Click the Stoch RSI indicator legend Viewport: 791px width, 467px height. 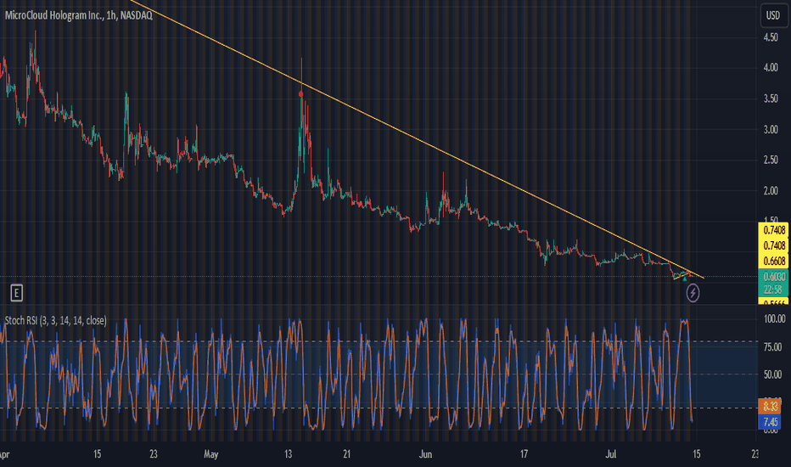[x=55, y=321]
